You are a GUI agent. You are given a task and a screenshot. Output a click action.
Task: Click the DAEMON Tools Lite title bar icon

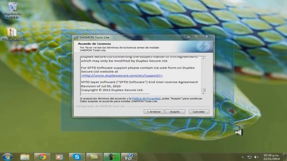point(76,38)
